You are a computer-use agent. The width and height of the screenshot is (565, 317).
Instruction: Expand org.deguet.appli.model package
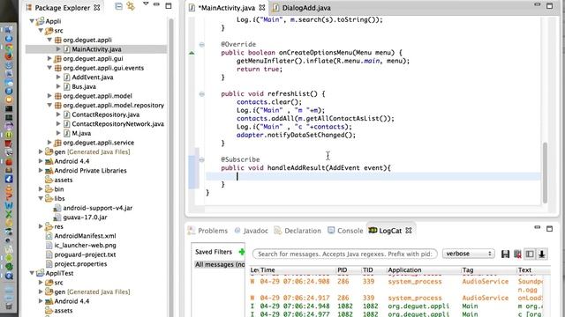[x=49, y=96]
